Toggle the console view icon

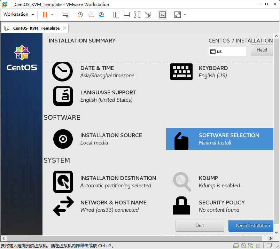[163, 15]
